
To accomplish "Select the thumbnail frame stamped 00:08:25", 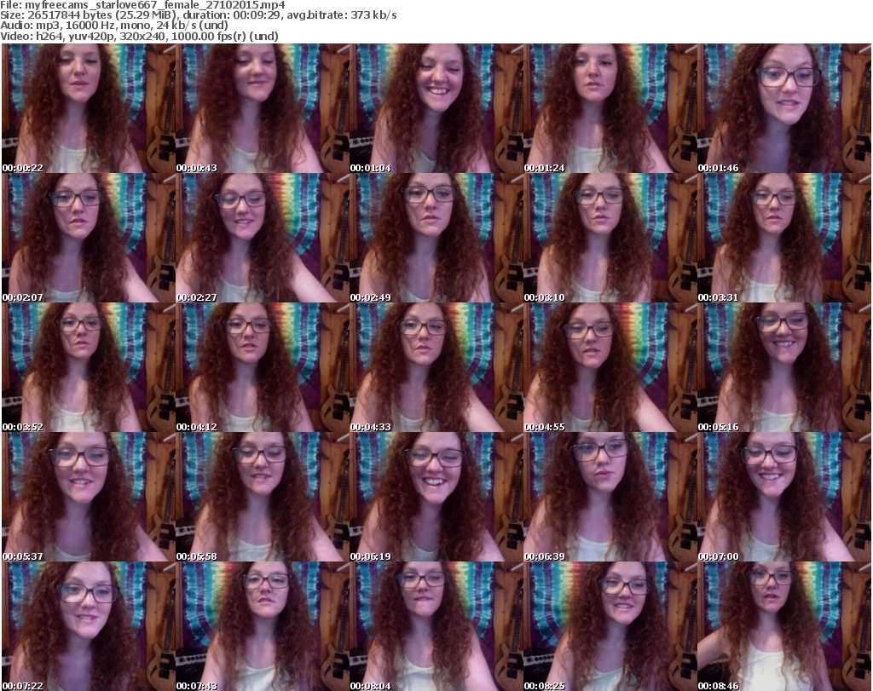I will coord(610,626).
